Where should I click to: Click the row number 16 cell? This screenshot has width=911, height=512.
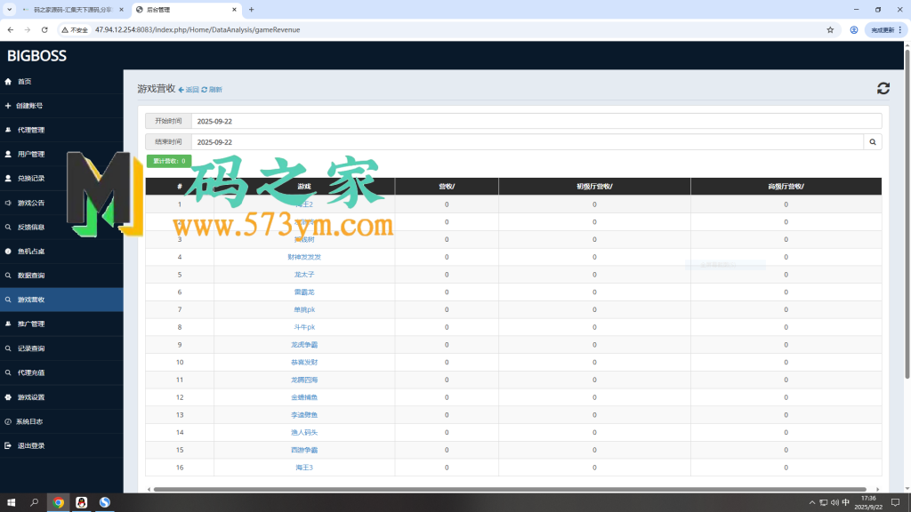[x=180, y=468]
